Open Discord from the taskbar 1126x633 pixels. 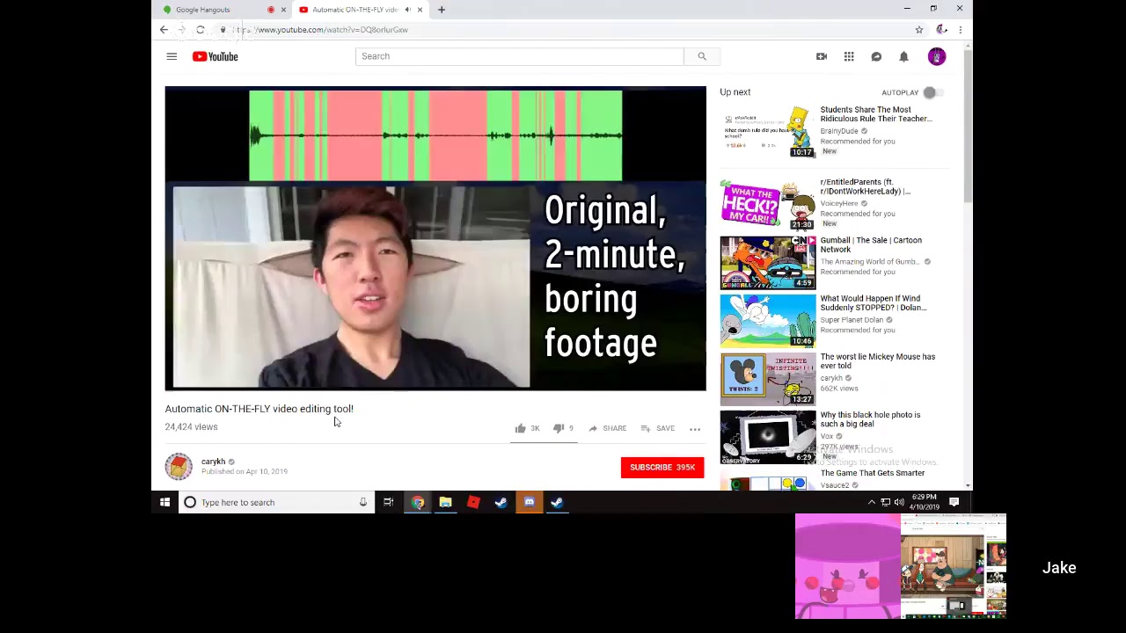coord(530,502)
